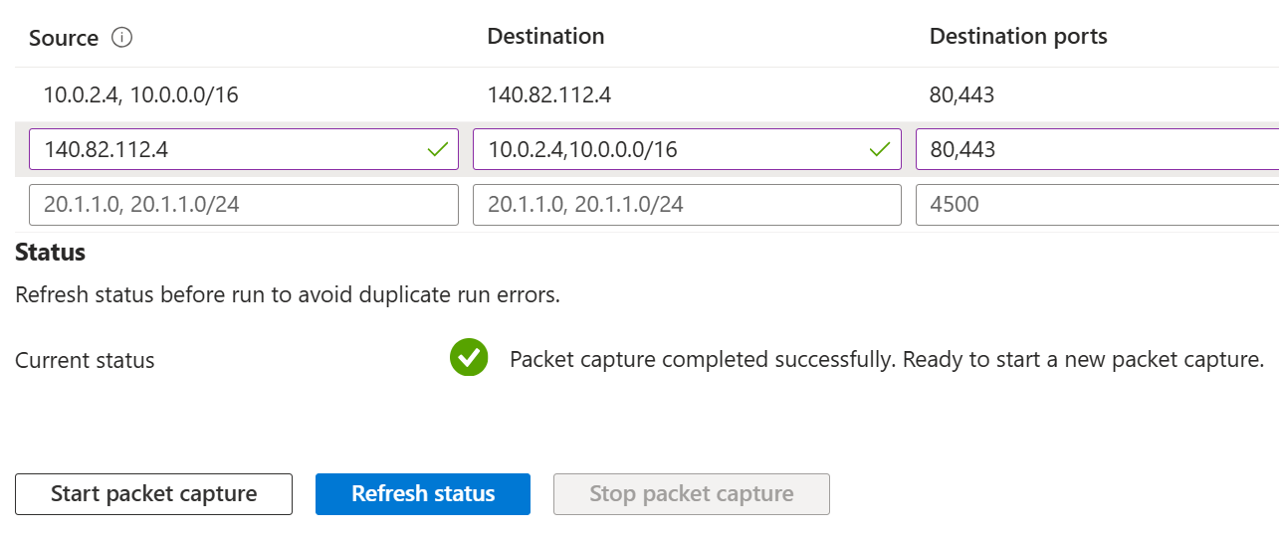The width and height of the screenshot is (1279, 536).
Task: Click first row's 80,443 ports cell
Action: [961, 95]
